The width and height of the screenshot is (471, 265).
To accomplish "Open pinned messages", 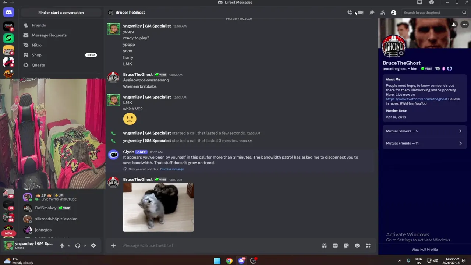I will tap(372, 13).
